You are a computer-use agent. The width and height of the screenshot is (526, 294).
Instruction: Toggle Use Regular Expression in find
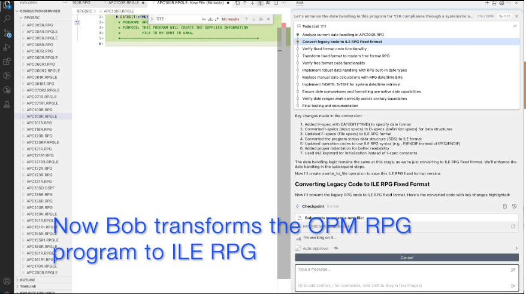pyautogui.click(x=217, y=19)
